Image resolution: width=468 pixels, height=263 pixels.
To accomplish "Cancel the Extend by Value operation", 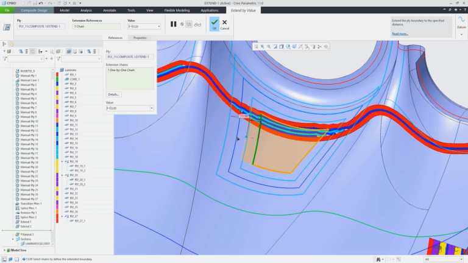I will (x=224, y=24).
